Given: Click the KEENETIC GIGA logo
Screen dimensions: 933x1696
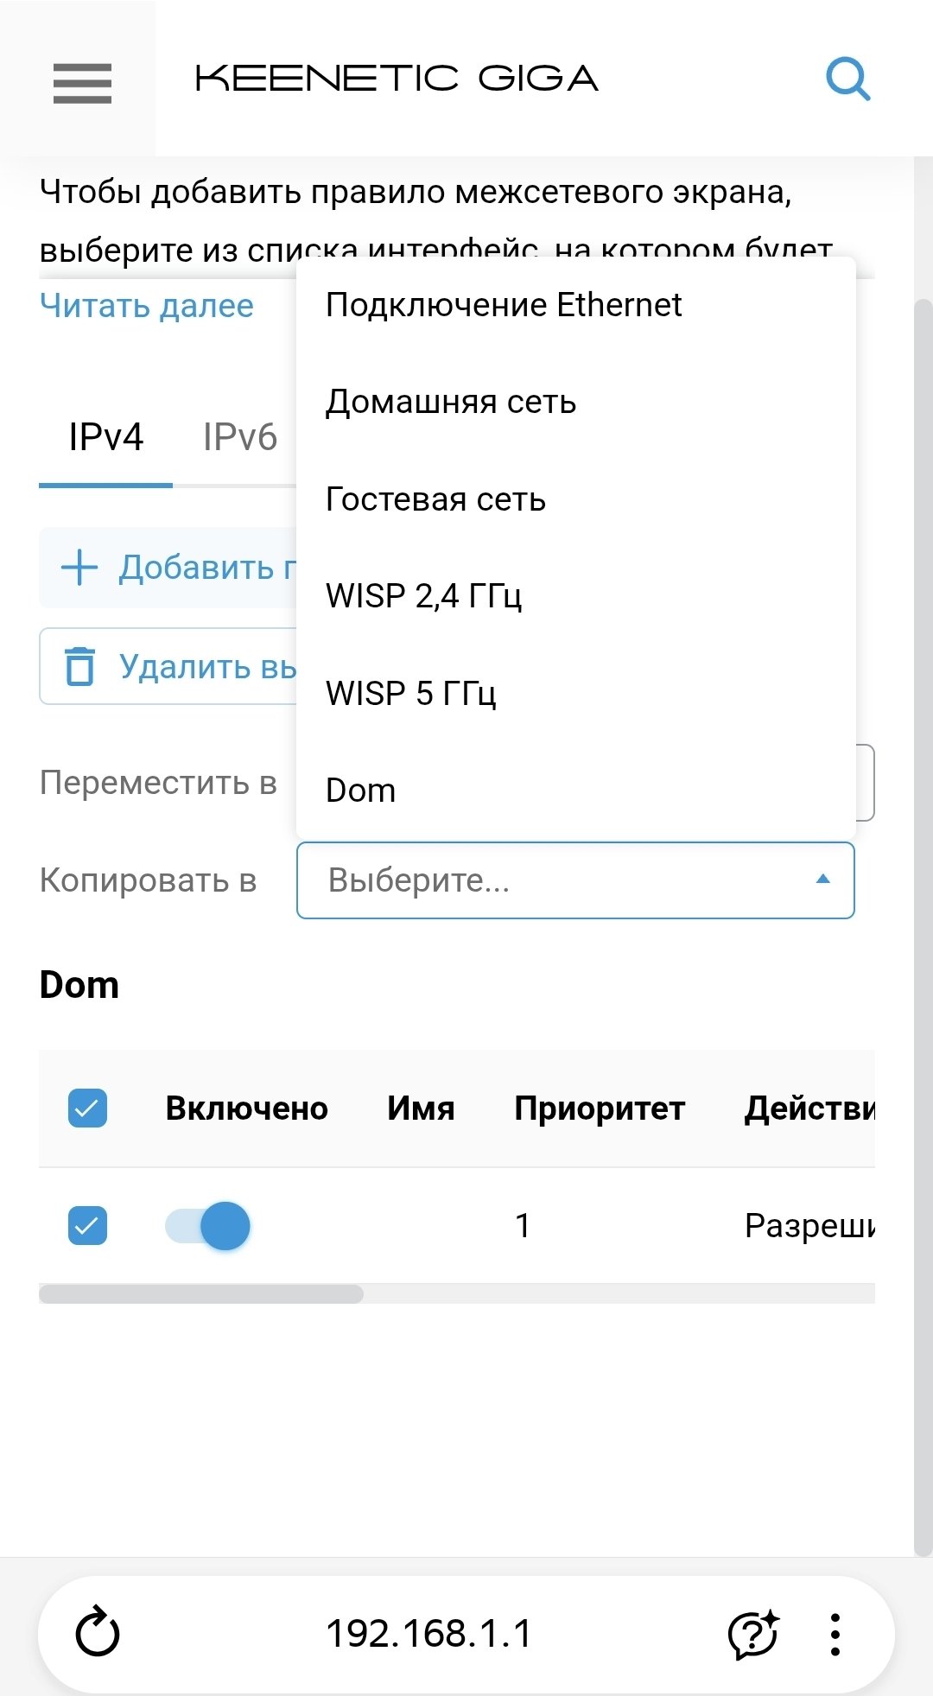Looking at the screenshot, I should tap(397, 79).
